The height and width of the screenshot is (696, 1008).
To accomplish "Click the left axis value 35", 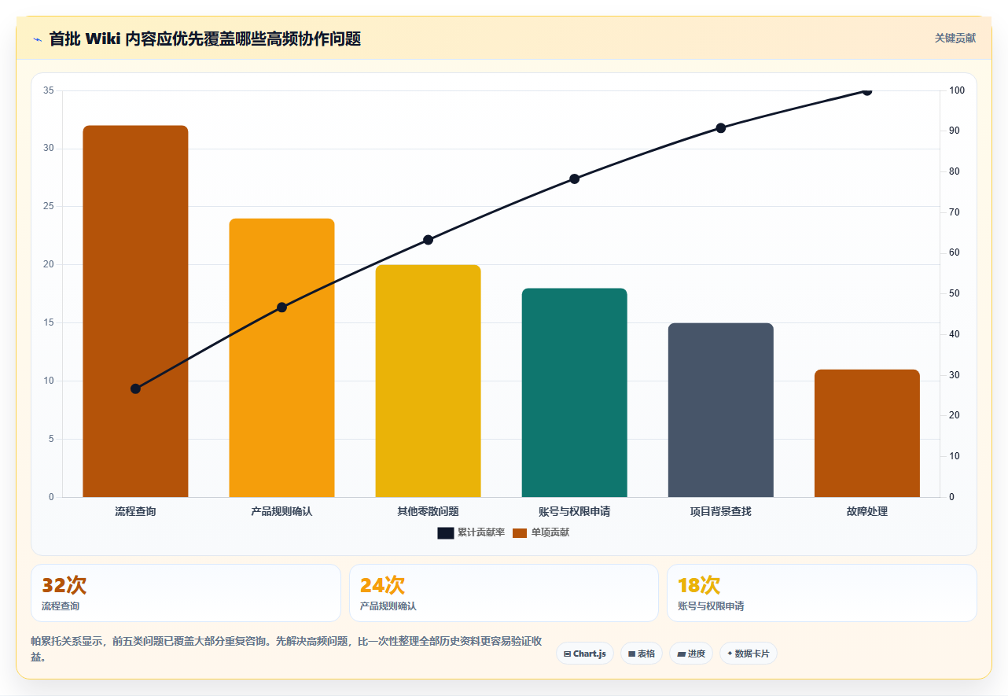I will (49, 90).
